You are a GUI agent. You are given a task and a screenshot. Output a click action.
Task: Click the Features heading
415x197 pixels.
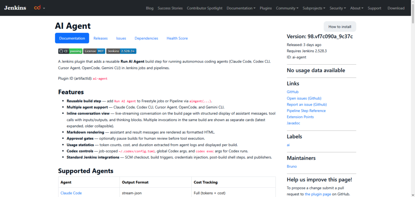(71, 92)
